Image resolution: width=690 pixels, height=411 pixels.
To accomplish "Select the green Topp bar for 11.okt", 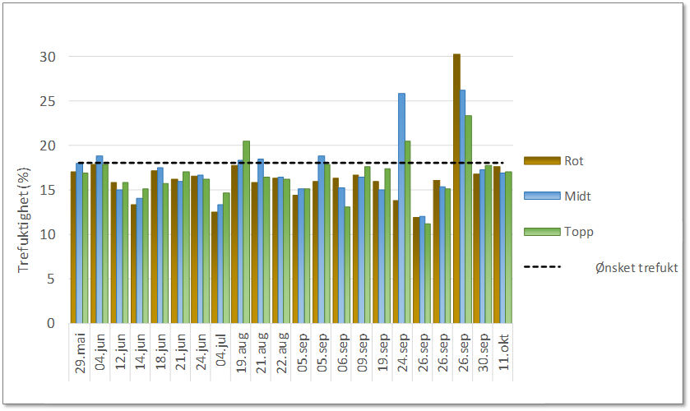I will (508, 247).
